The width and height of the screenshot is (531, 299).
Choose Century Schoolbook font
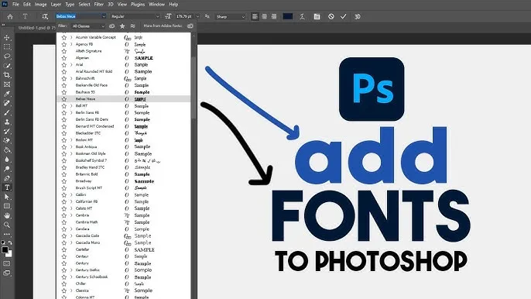pos(91,277)
